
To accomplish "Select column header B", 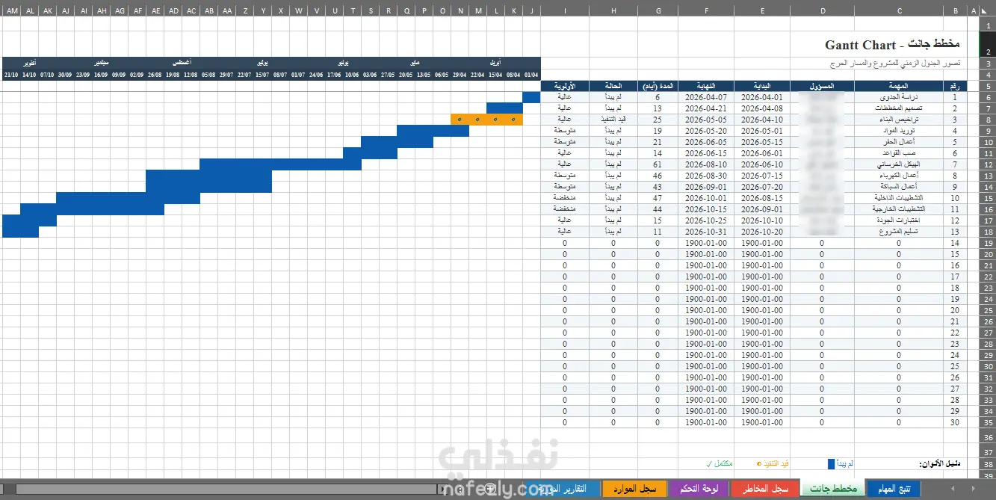I will coord(956,10).
